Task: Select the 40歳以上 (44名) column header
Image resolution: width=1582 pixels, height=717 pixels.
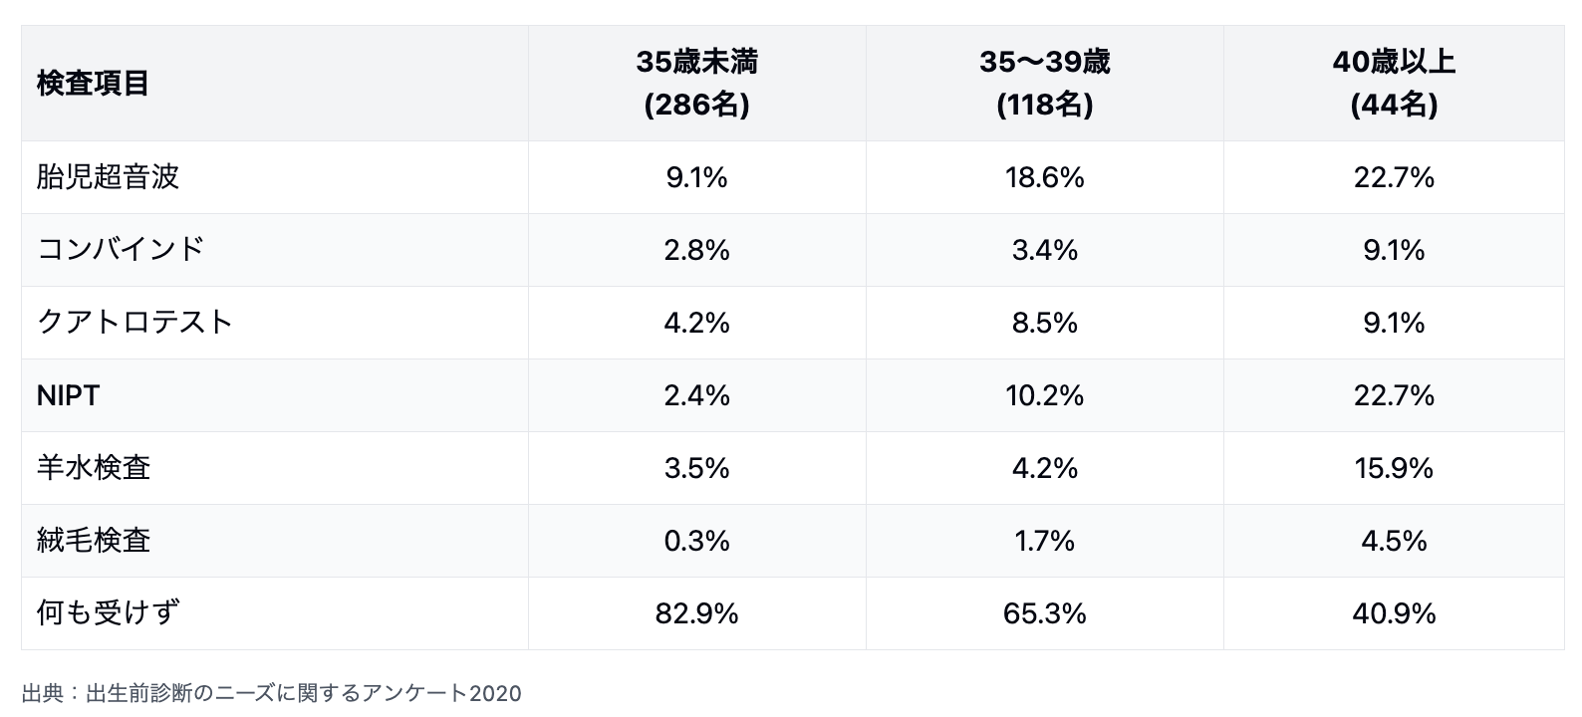Action: click(1393, 84)
